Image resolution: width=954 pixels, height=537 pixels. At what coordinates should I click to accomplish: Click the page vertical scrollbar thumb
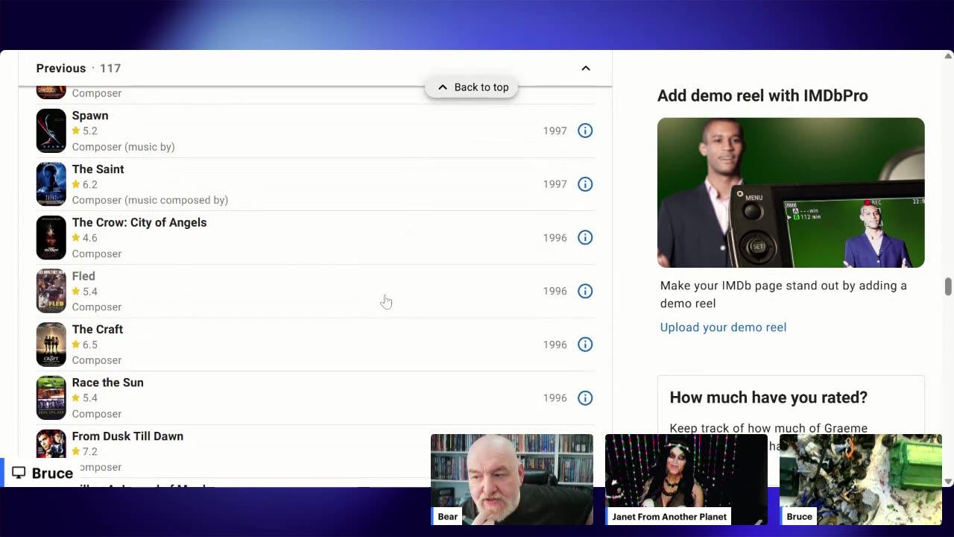click(948, 286)
